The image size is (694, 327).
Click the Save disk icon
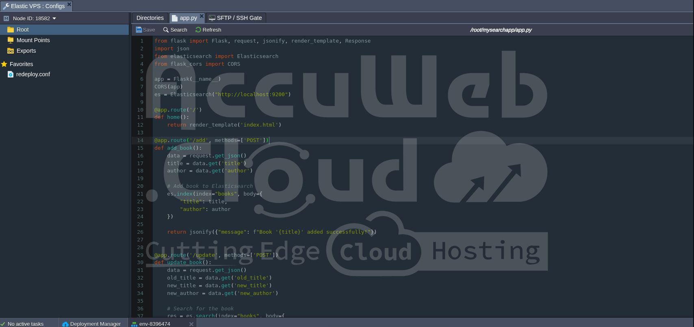[139, 30]
